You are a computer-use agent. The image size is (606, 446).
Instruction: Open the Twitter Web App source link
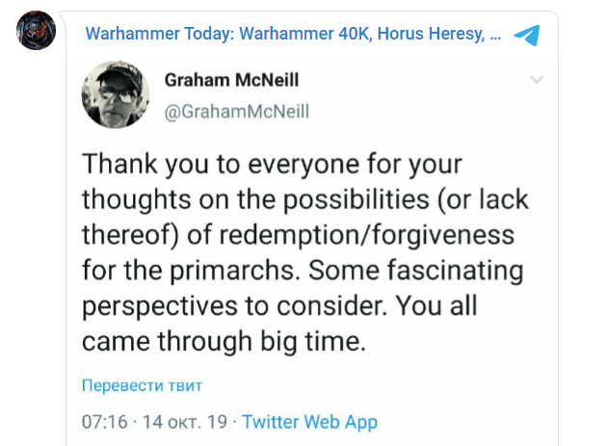[x=309, y=422]
